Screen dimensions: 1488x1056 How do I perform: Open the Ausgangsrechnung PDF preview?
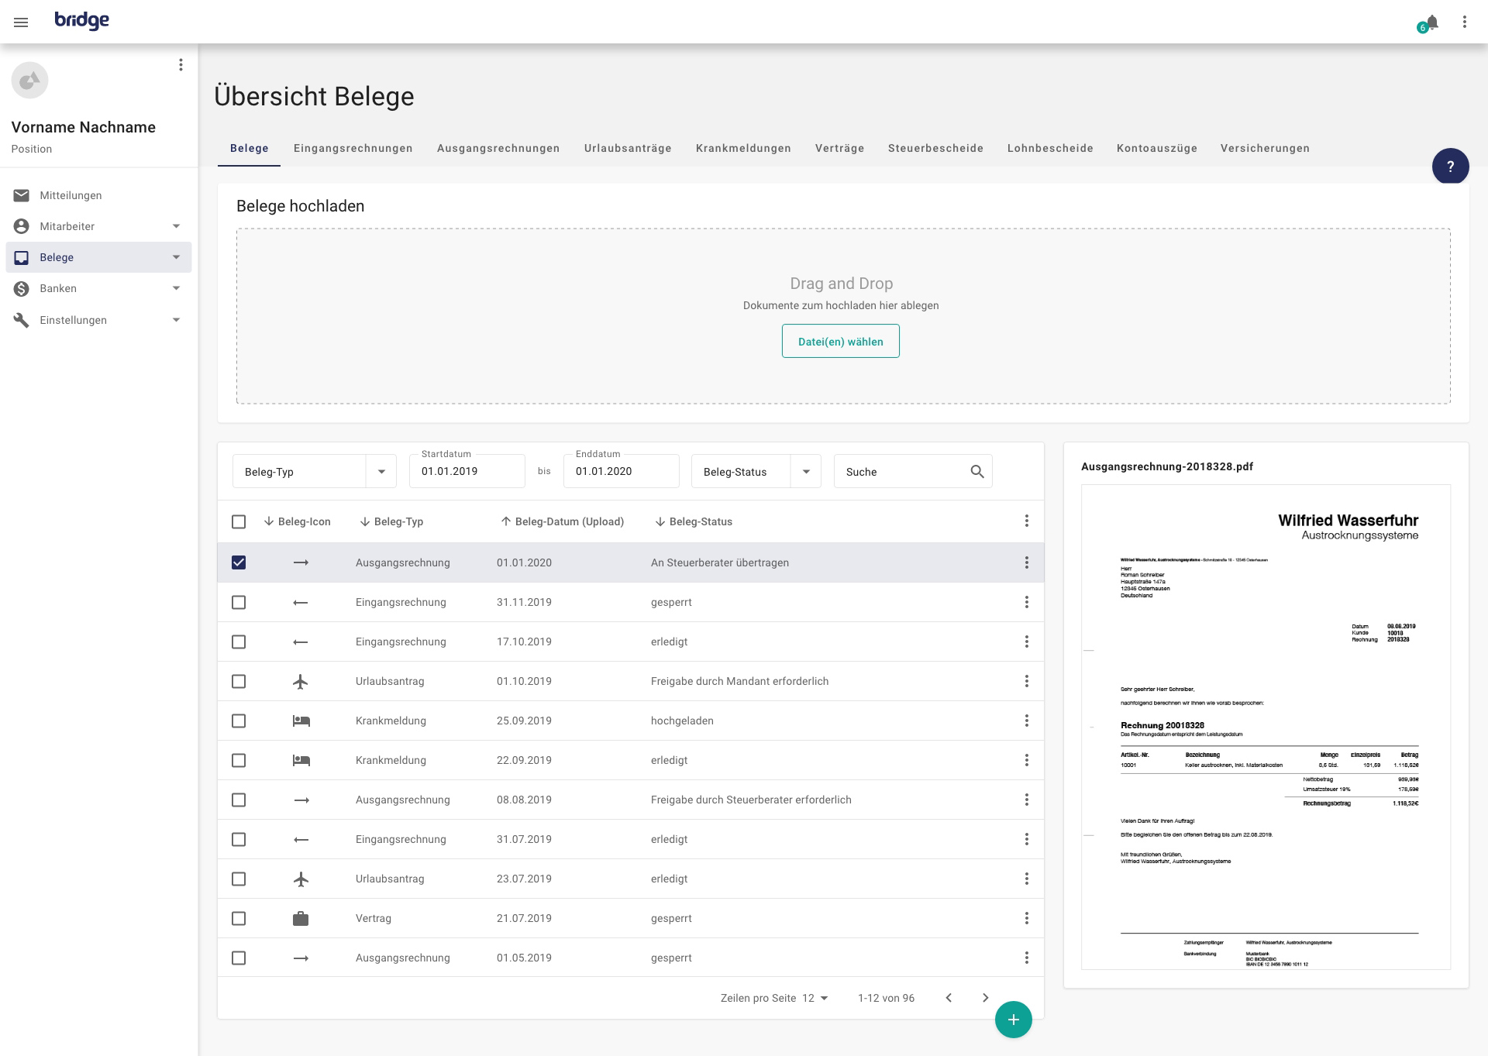click(x=1266, y=727)
